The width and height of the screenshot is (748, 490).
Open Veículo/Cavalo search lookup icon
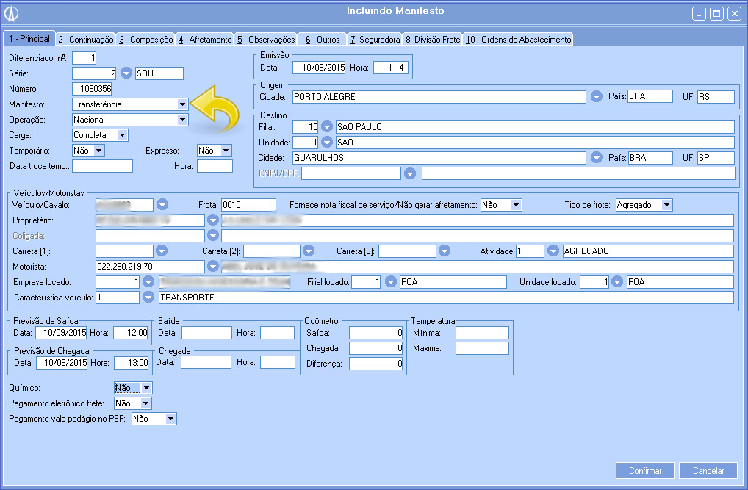pyautogui.click(x=162, y=205)
